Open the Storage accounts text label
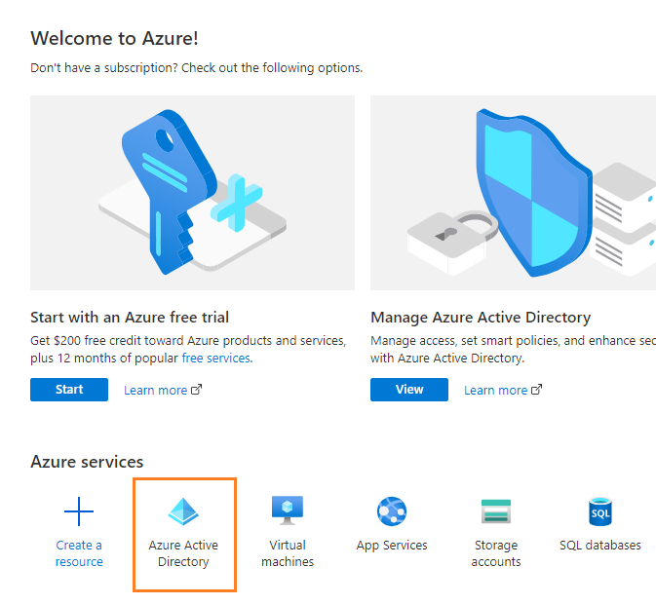 coord(496,553)
